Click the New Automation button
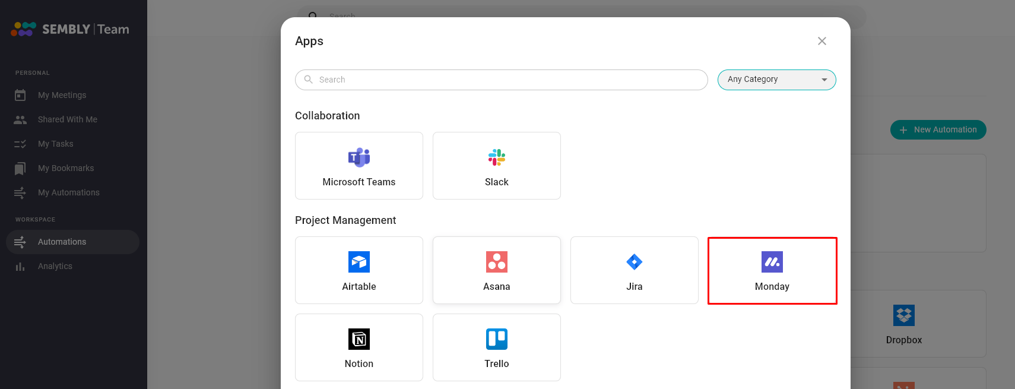The image size is (1015, 389). [938, 129]
